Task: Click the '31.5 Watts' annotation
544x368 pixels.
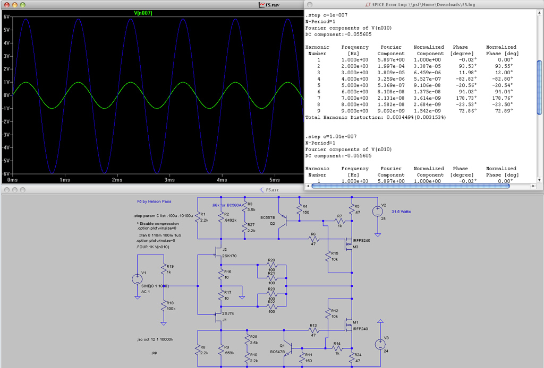Action: pyautogui.click(x=401, y=212)
